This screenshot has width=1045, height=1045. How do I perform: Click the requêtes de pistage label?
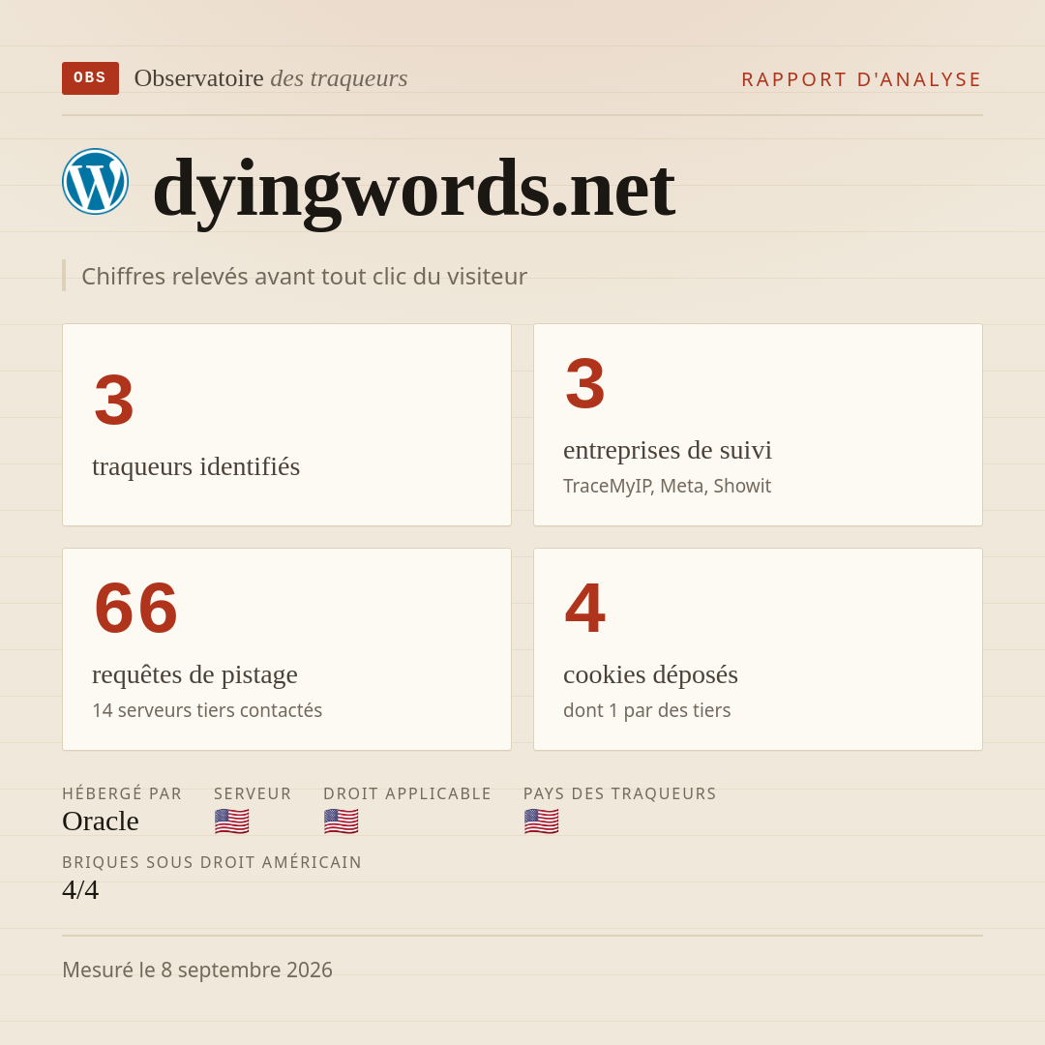point(194,674)
